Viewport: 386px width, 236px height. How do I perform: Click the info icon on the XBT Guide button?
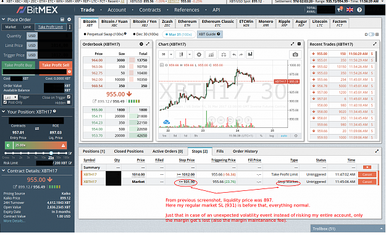(x=219, y=34)
